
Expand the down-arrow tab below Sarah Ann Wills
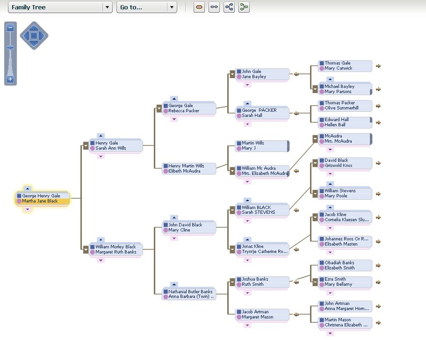point(101,157)
